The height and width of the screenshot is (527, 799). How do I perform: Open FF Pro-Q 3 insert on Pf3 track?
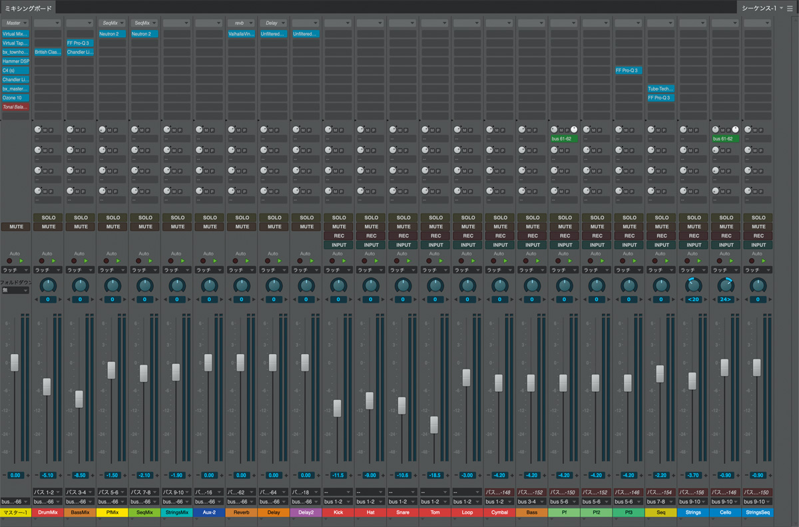tap(629, 70)
